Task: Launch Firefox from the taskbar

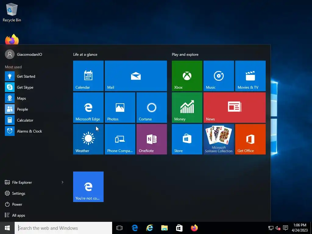Action: (x=194, y=228)
